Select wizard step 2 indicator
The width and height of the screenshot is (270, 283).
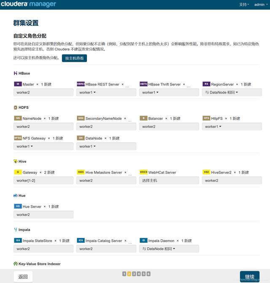click(129, 274)
